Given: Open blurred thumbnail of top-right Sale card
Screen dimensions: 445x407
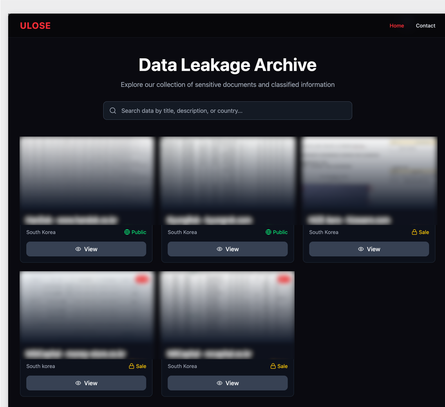Looking at the screenshot, I should [x=369, y=181].
